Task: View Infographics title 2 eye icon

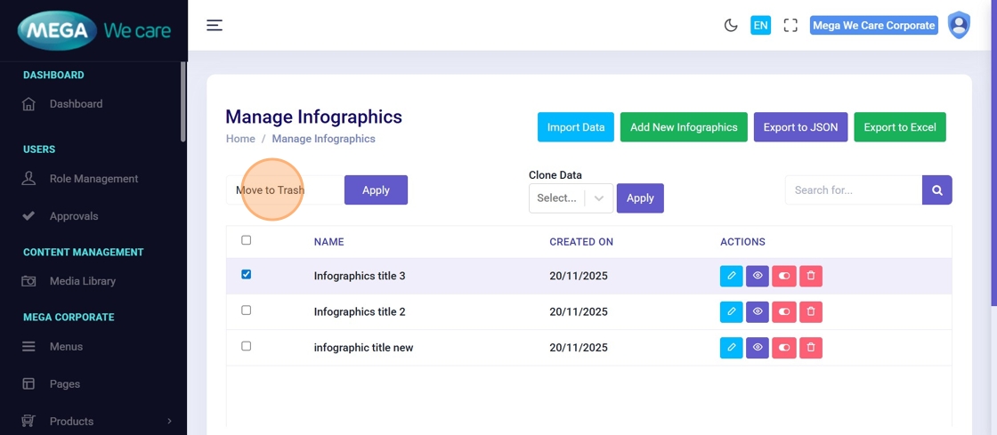Action: (x=758, y=312)
